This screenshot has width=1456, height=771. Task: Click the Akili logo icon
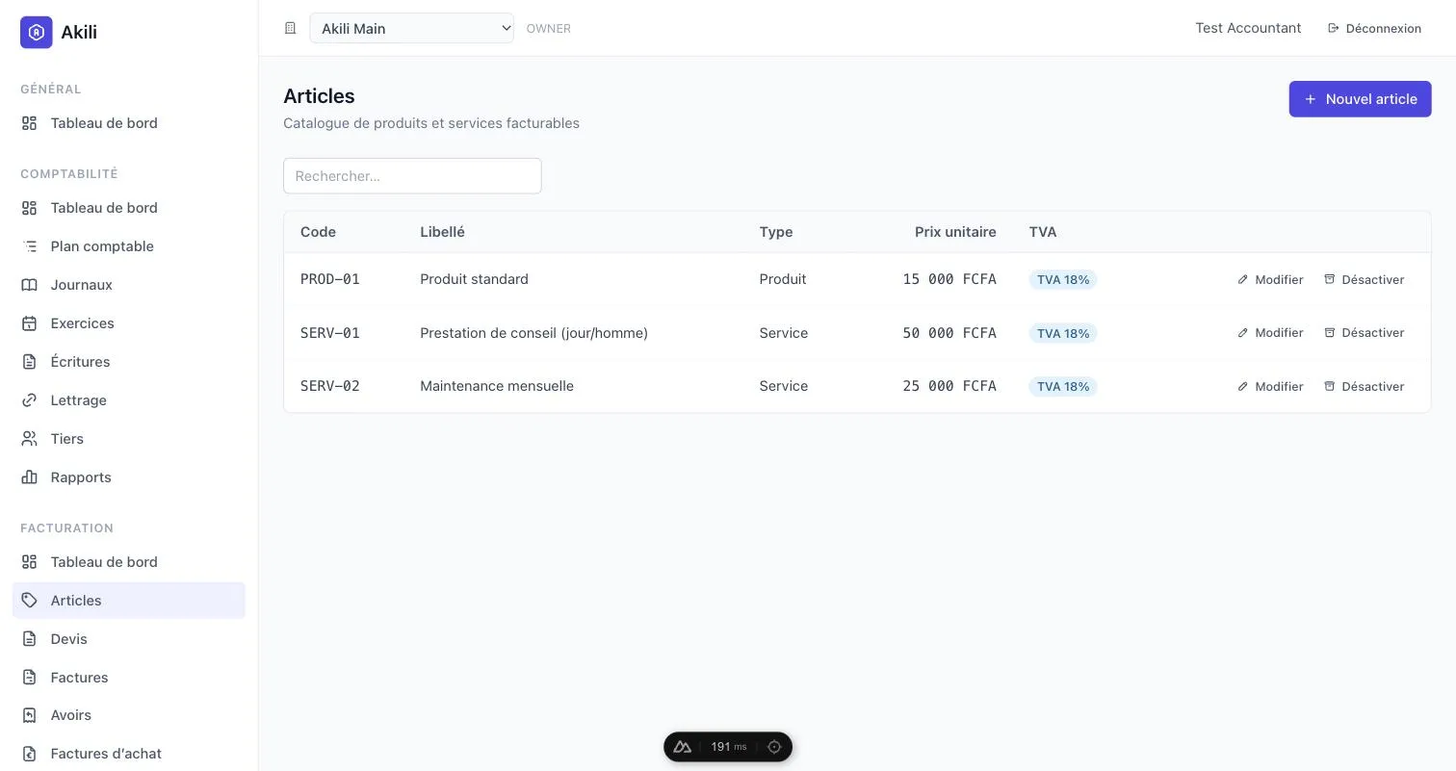pyautogui.click(x=37, y=32)
